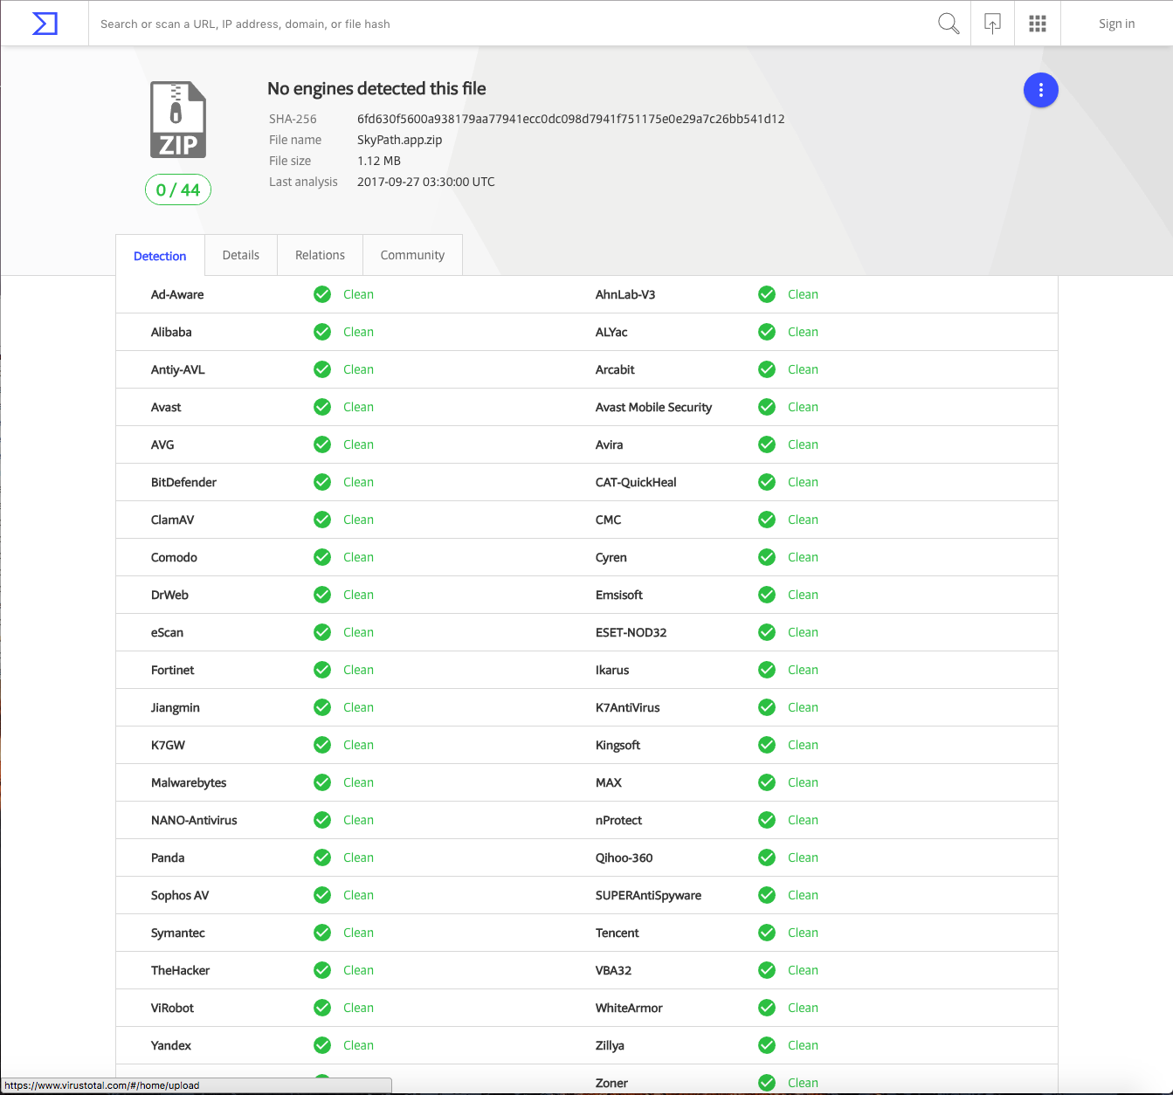Click the Antiy-AVL engine name
The image size is (1173, 1095).
(177, 369)
